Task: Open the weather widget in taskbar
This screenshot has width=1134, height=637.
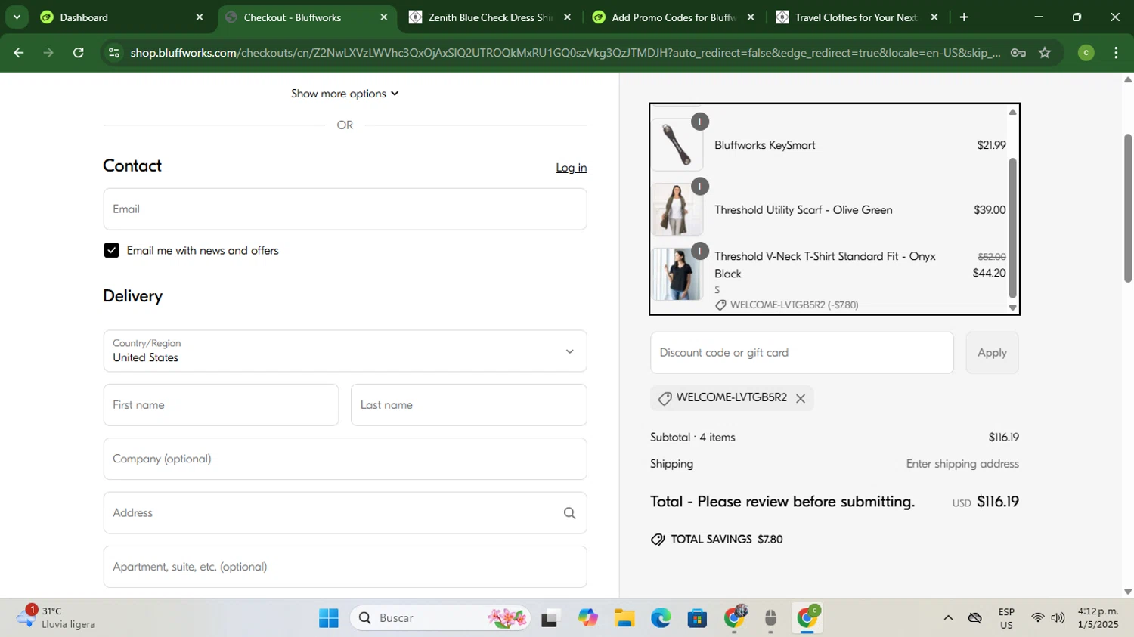Action: click(x=57, y=617)
